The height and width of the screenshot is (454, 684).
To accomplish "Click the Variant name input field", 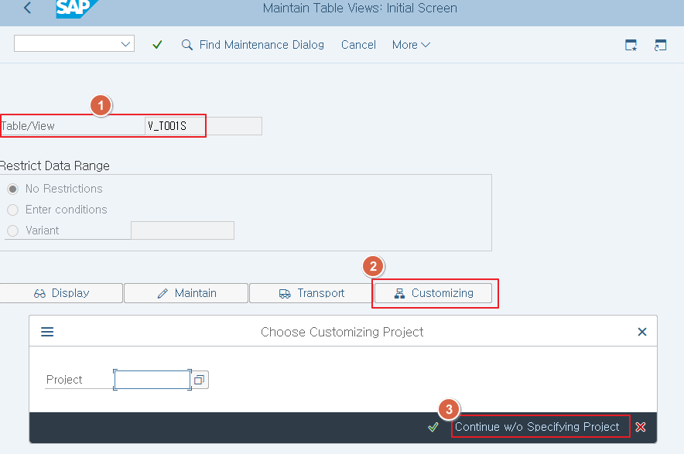I will point(183,230).
